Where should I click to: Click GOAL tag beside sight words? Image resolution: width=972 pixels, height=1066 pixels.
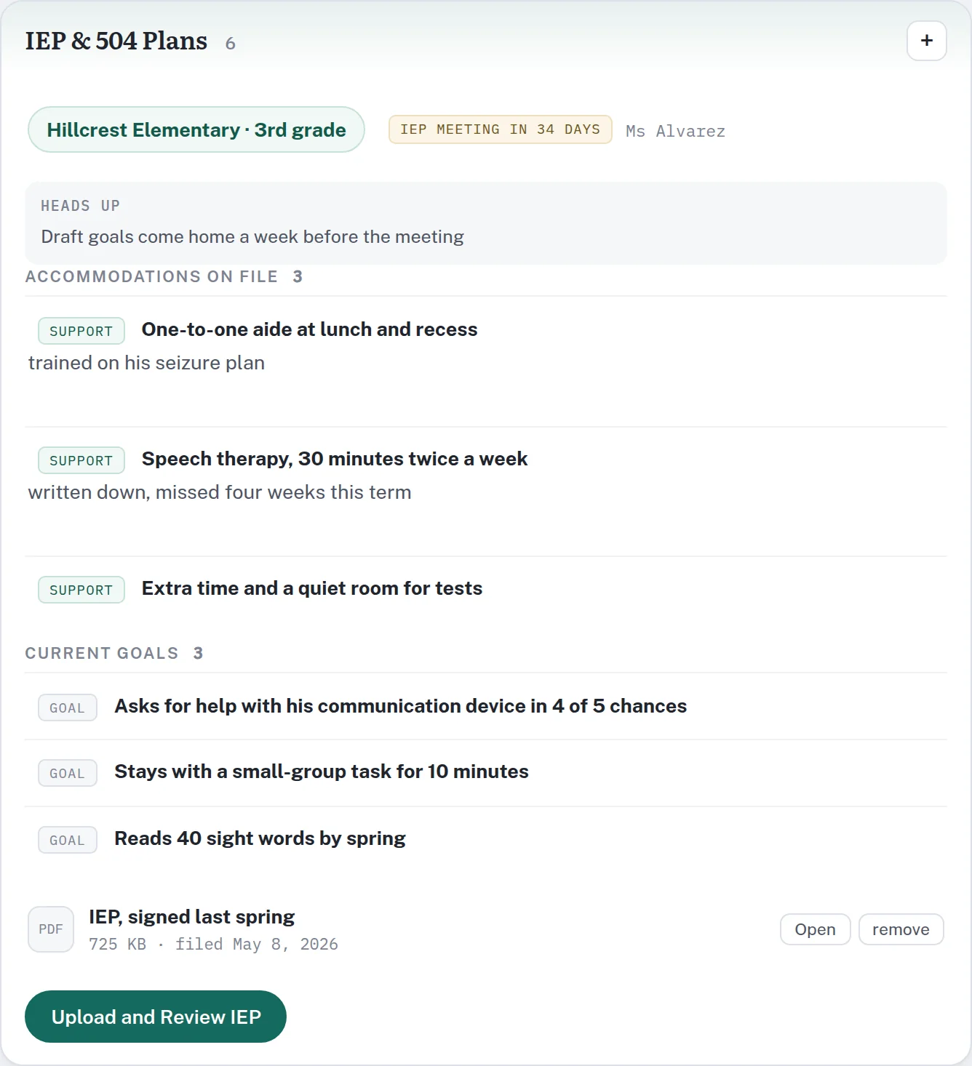pyautogui.click(x=68, y=840)
